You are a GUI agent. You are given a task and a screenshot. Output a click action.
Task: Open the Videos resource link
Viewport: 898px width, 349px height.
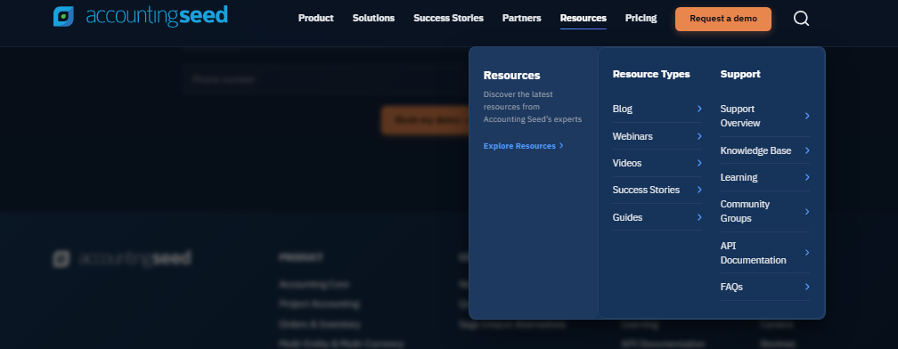657,163
